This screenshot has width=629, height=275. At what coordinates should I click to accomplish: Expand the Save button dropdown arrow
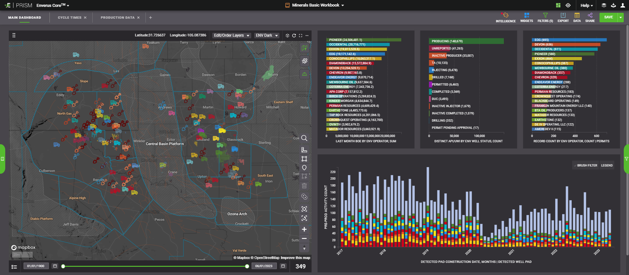[620, 17]
